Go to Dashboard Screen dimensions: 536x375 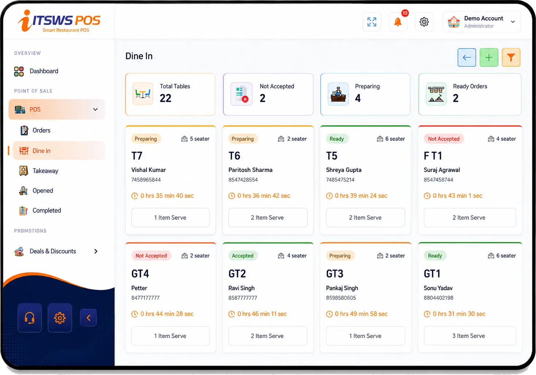(x=44, y=71)
